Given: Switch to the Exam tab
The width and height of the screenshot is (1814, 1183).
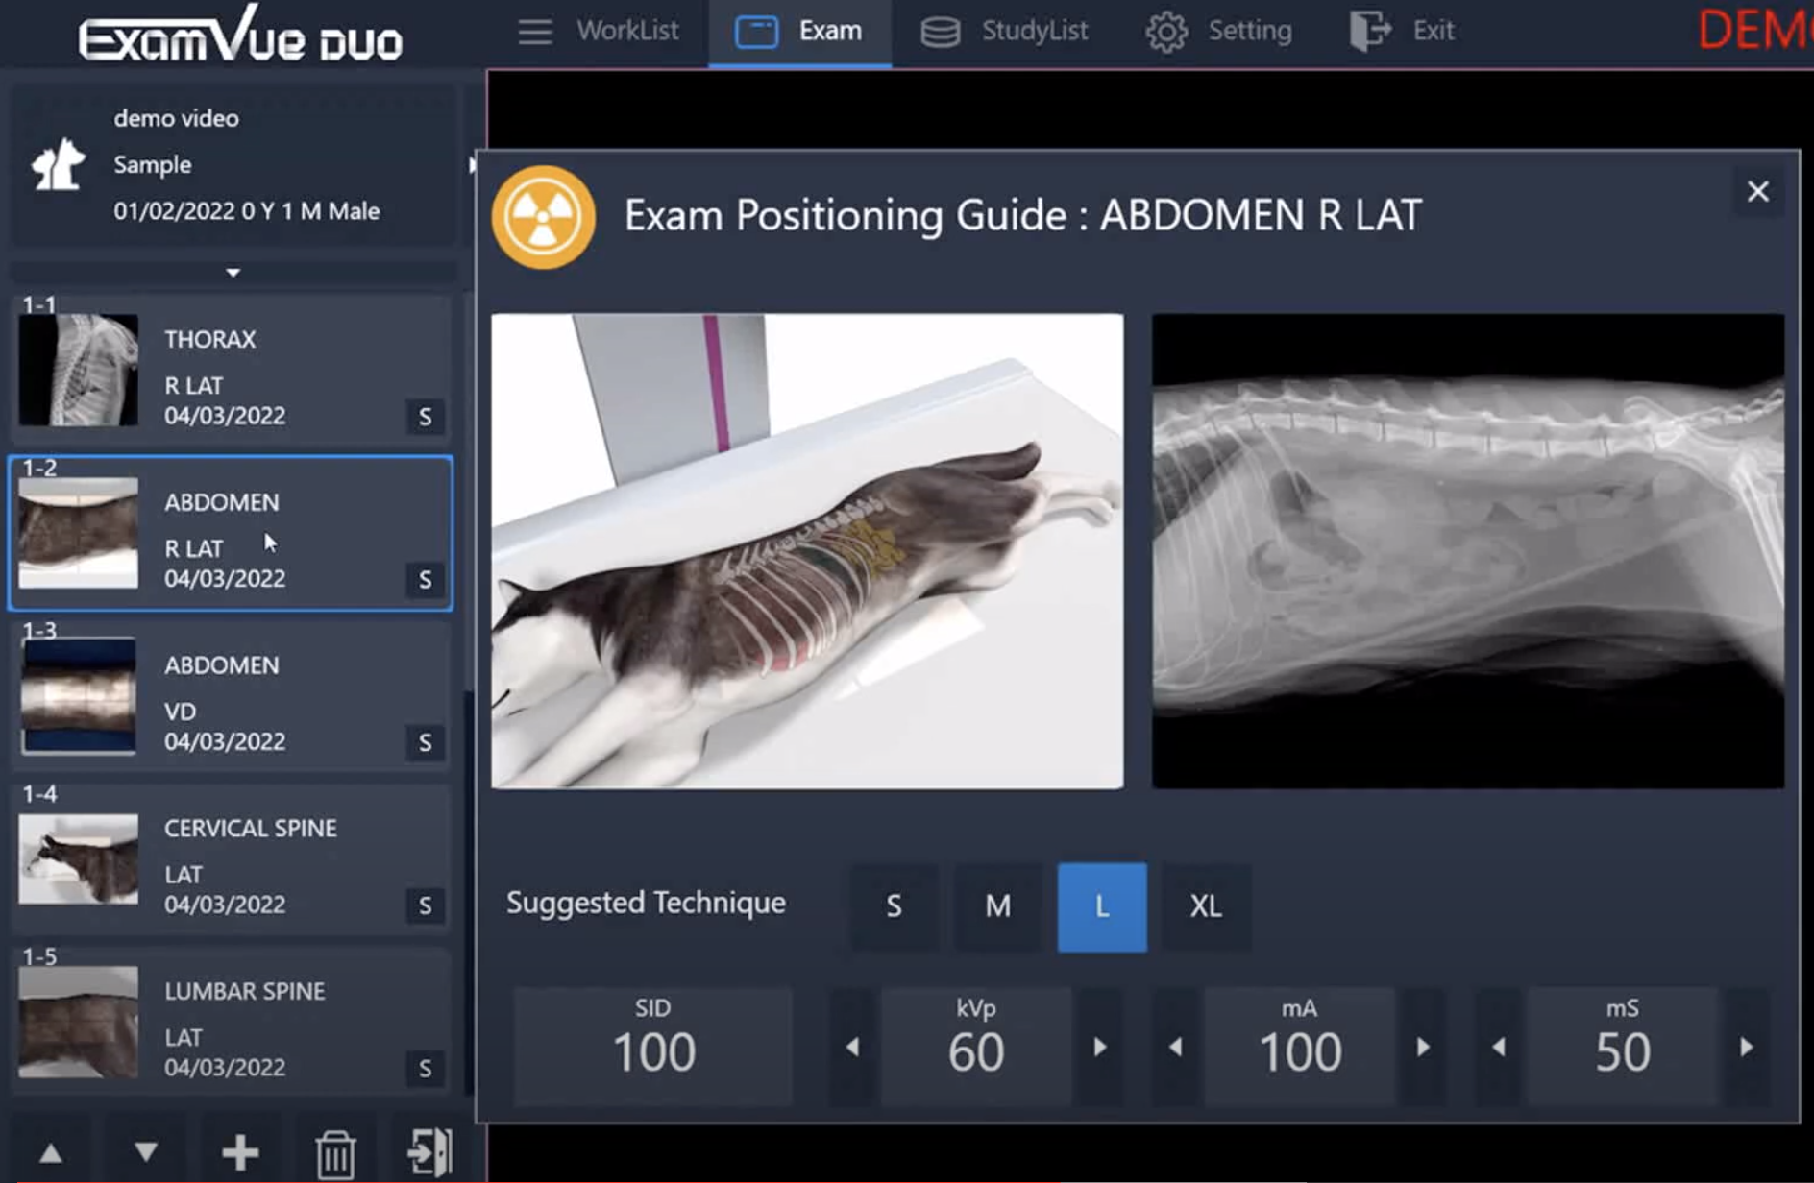Looking at the screenshot, I should [x=799, y=32].
